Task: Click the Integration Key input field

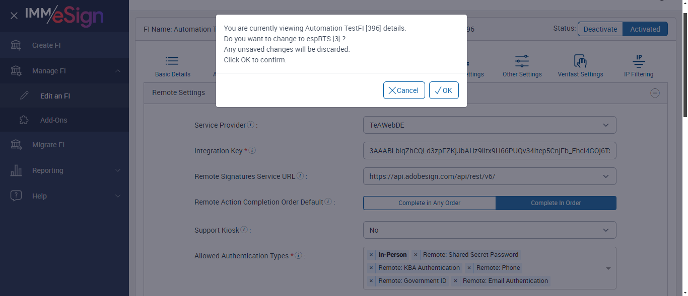Action: 489,151
